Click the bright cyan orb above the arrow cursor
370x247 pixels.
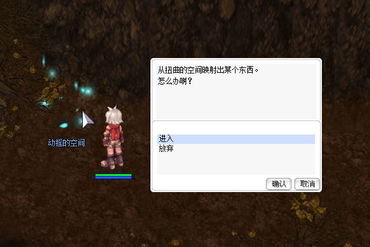click(x=88, y=91)
